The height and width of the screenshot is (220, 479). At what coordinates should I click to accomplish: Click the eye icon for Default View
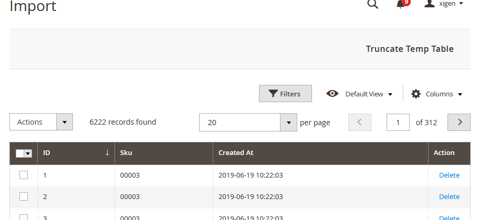[332, 94]
